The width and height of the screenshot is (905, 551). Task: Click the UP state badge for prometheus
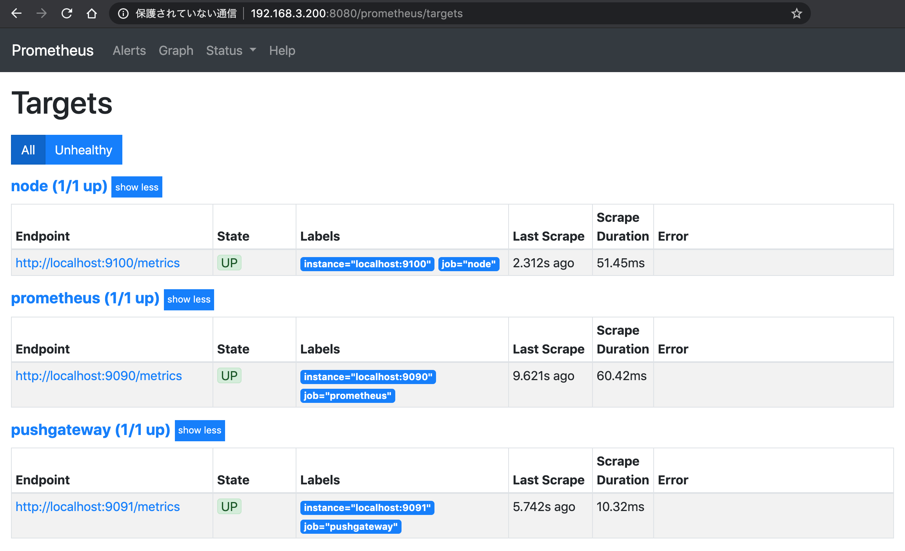pyautogui.click(x=229, y=375)
